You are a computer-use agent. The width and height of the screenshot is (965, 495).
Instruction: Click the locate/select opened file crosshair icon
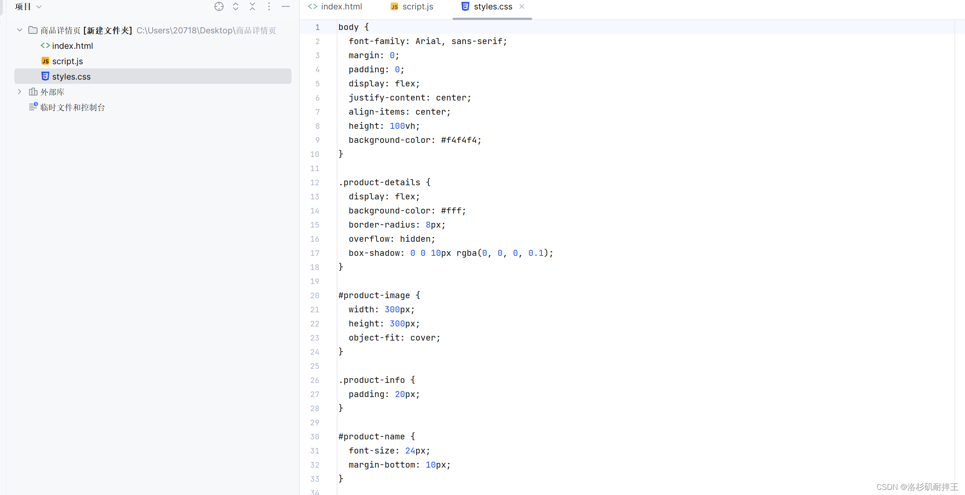pos(219,6)
